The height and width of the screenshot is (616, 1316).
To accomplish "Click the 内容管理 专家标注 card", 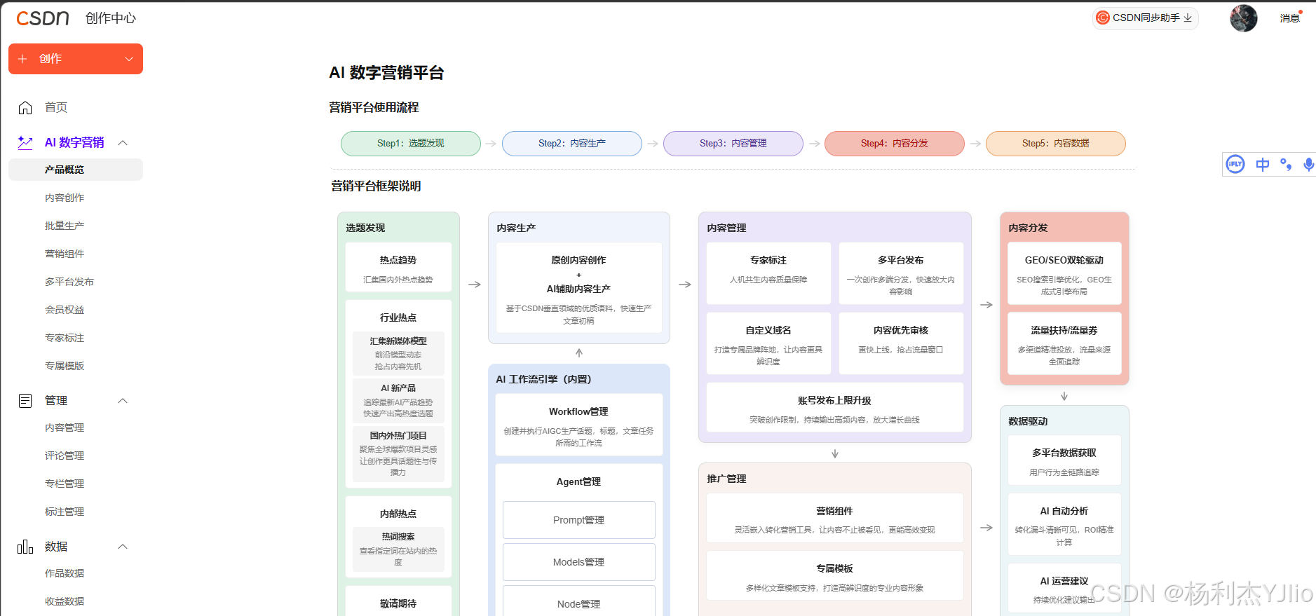I will point(768,273).
